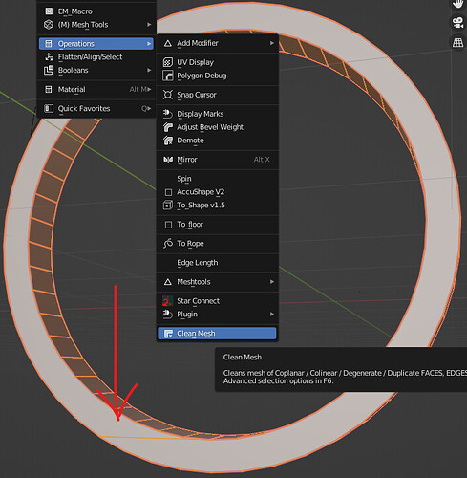Image resolution: width=467 pixels, height=478 pixels.
Task: Click the Clean Mesh icon
Action: click(x=168, y=334)
